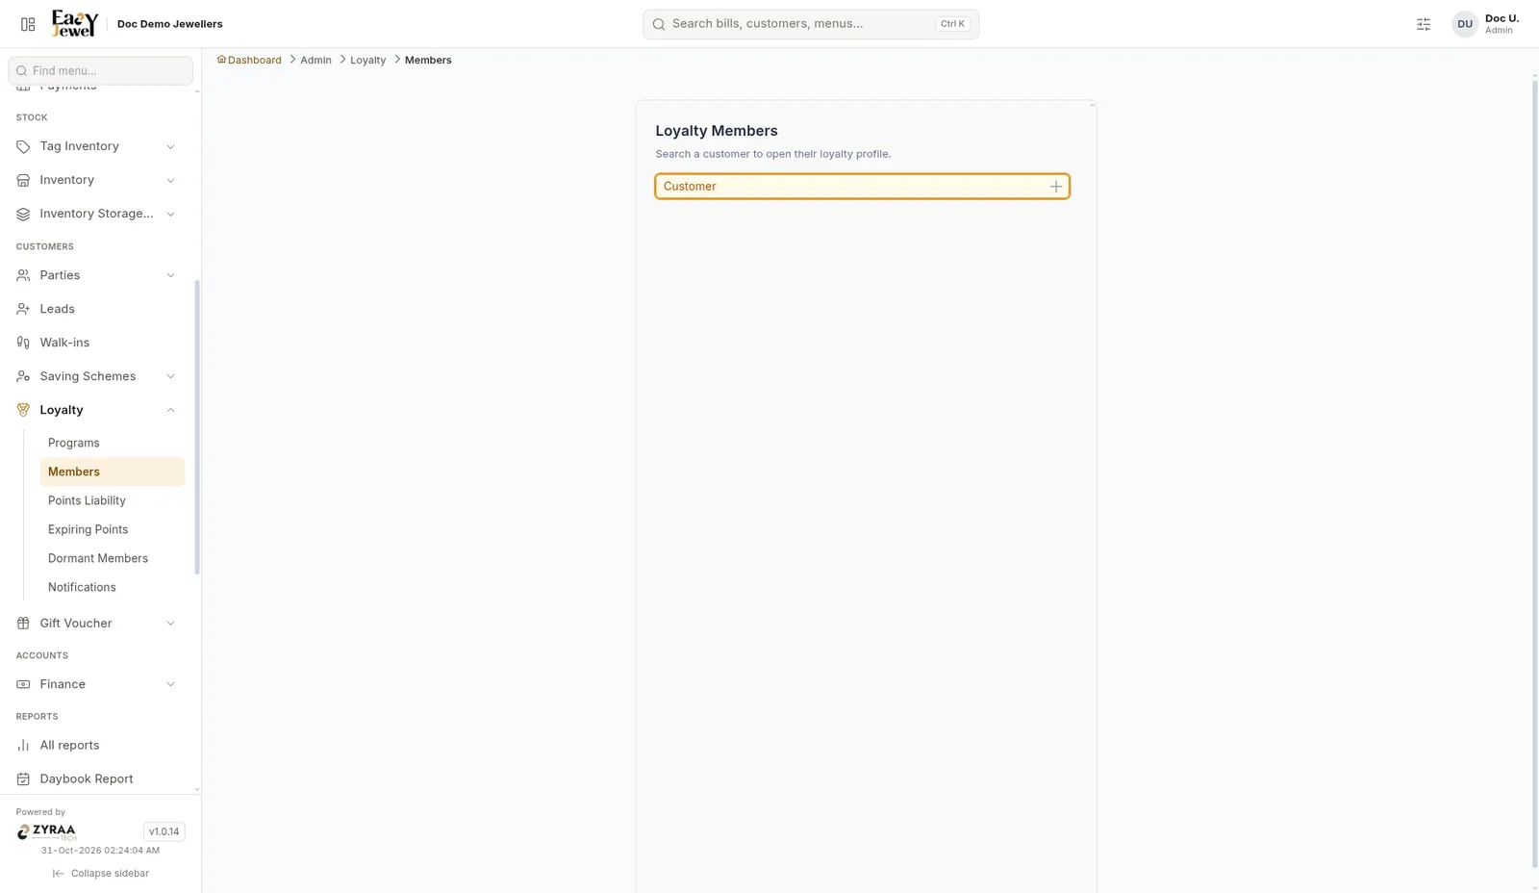
Task: Click the Easy Jewel logo
Action: 75,23
